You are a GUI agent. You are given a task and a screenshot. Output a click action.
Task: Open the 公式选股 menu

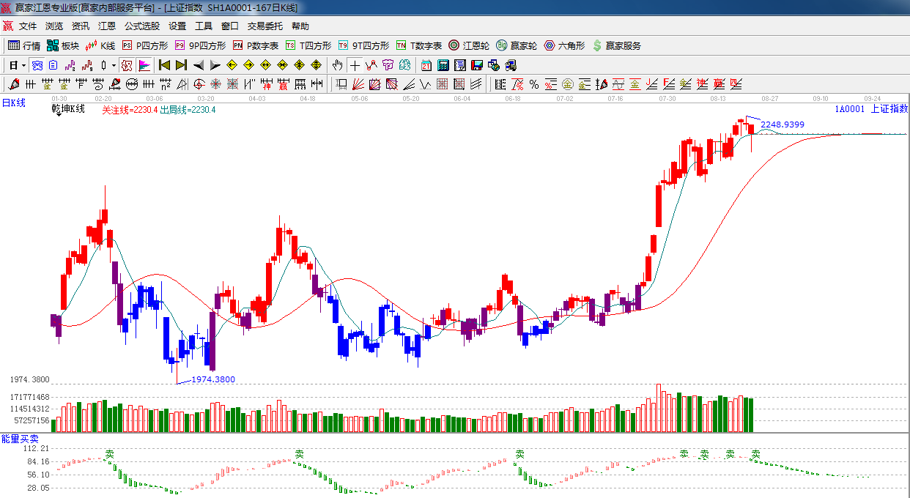[141, 26]
